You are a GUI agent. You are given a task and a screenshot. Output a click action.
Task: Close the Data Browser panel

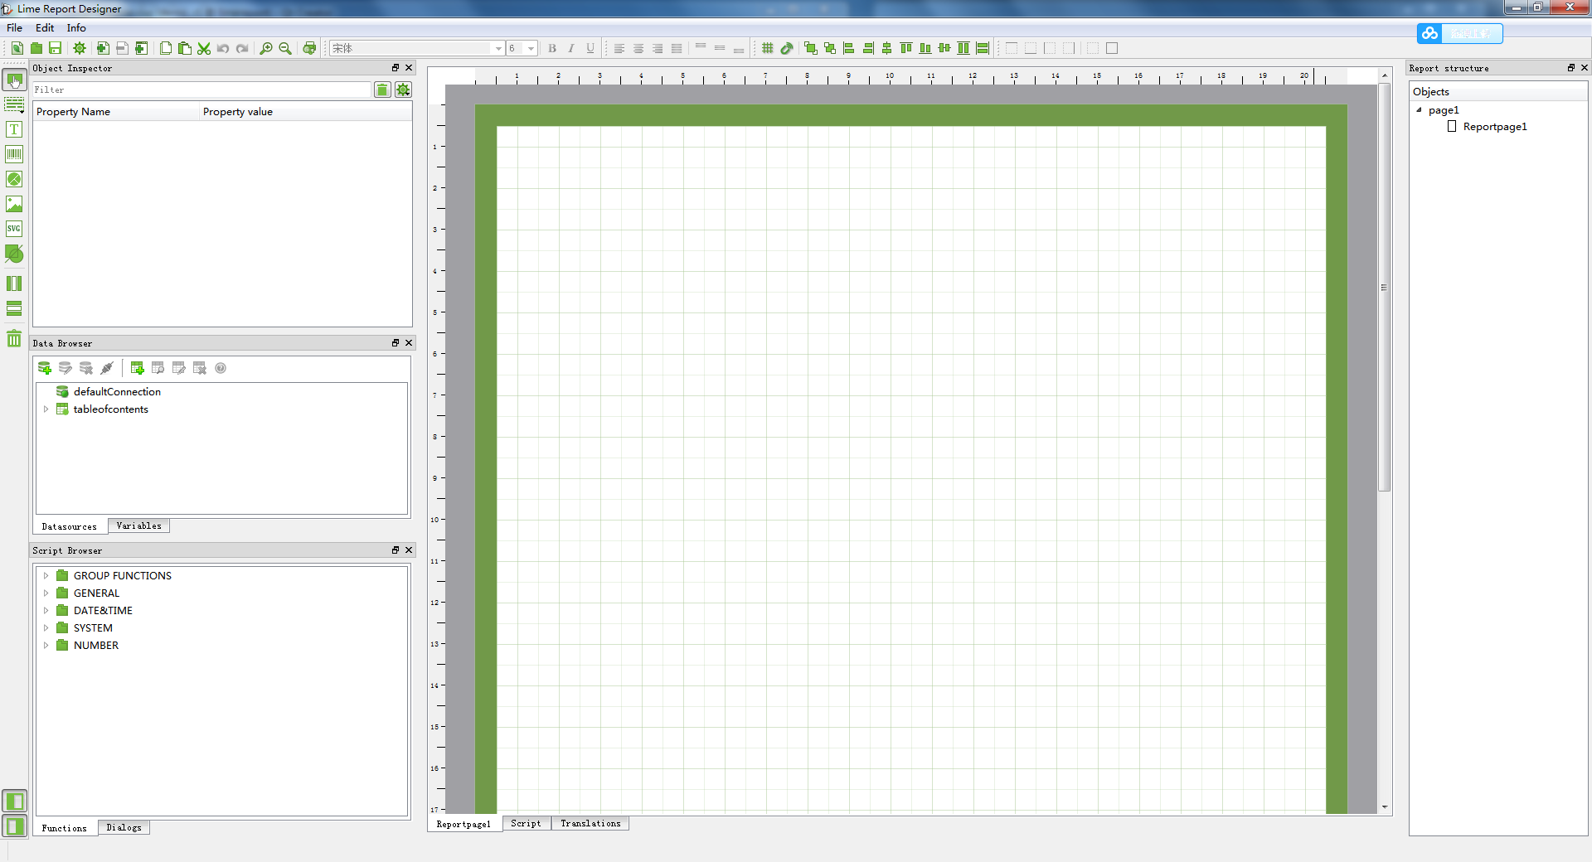pyautogui.click(x=409, y=343)
